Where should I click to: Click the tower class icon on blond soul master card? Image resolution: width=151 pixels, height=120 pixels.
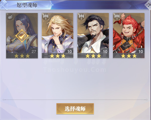tap(46, 17)
